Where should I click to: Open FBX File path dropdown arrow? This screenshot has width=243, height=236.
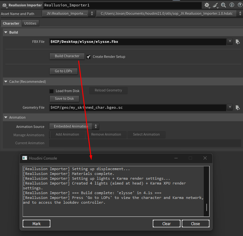(230, 41)
